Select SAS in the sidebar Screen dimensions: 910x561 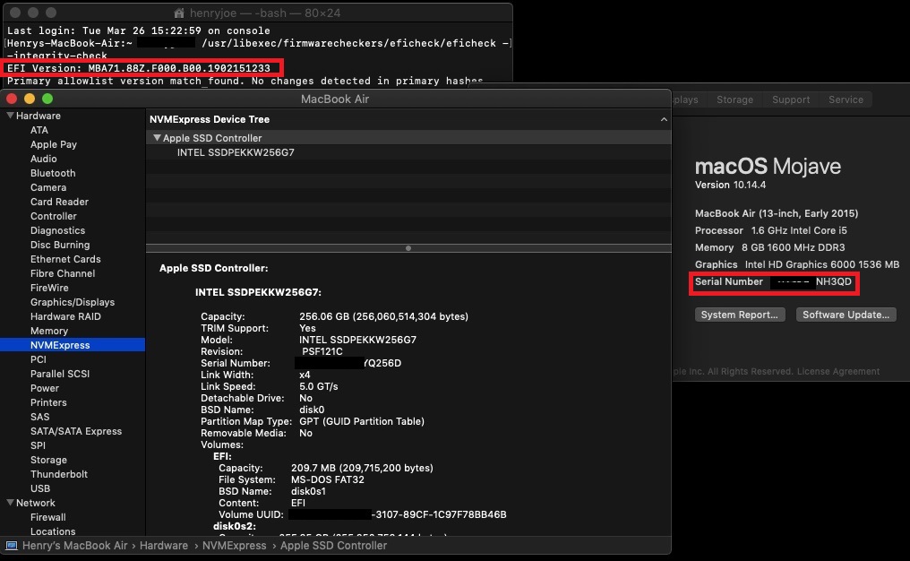pos(39,417)
